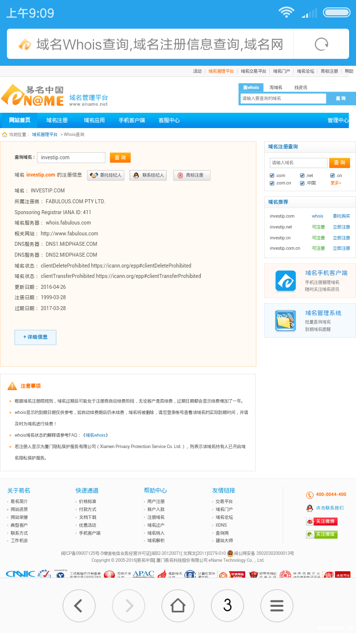Open the browser hamburger menu
The image size is (356, 633).
[x=277, y=605]
